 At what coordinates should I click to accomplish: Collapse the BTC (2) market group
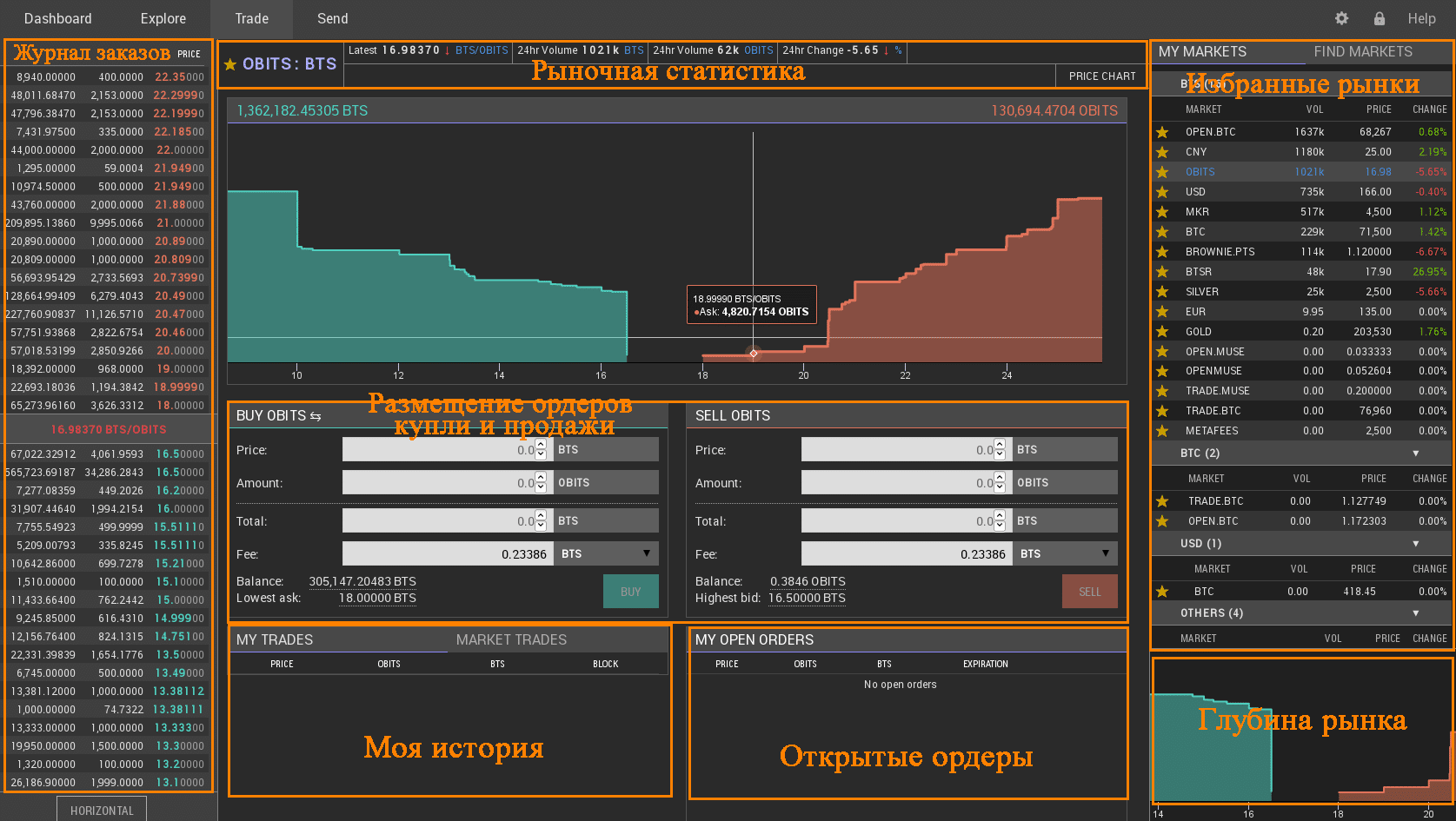[x=1415, y=454]
